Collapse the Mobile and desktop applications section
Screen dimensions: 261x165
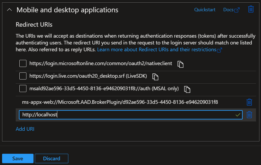point(9,10)
